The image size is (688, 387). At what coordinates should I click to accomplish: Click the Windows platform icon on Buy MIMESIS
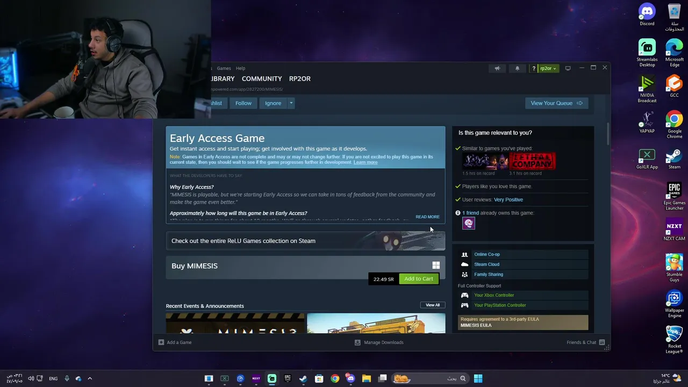tap(436, 266)
